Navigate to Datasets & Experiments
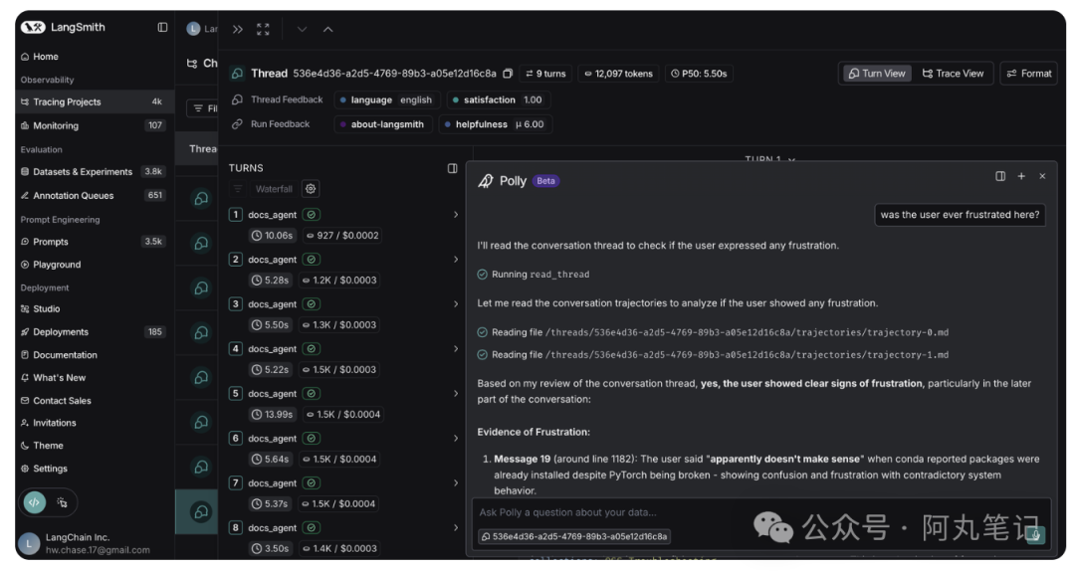1075x571 pixels. pos(82,172)
